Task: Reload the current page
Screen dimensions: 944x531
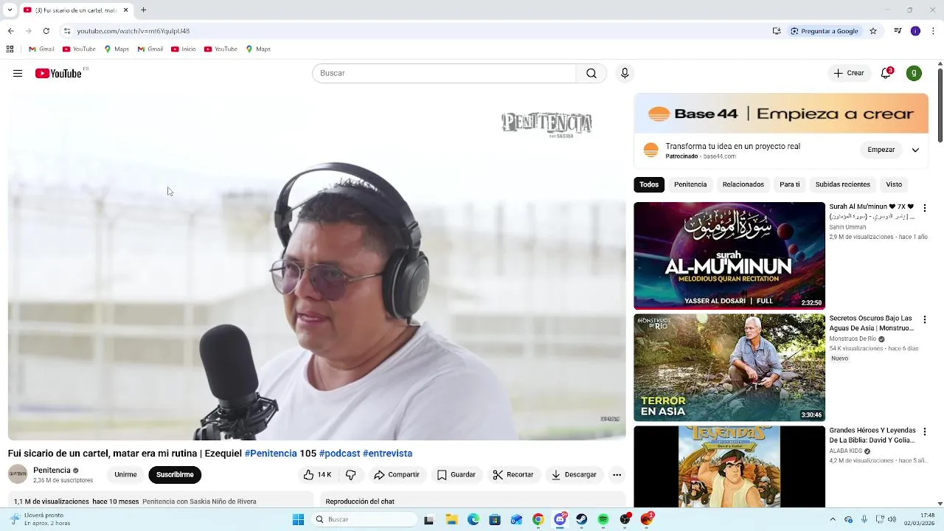Action: click(46, 31)
